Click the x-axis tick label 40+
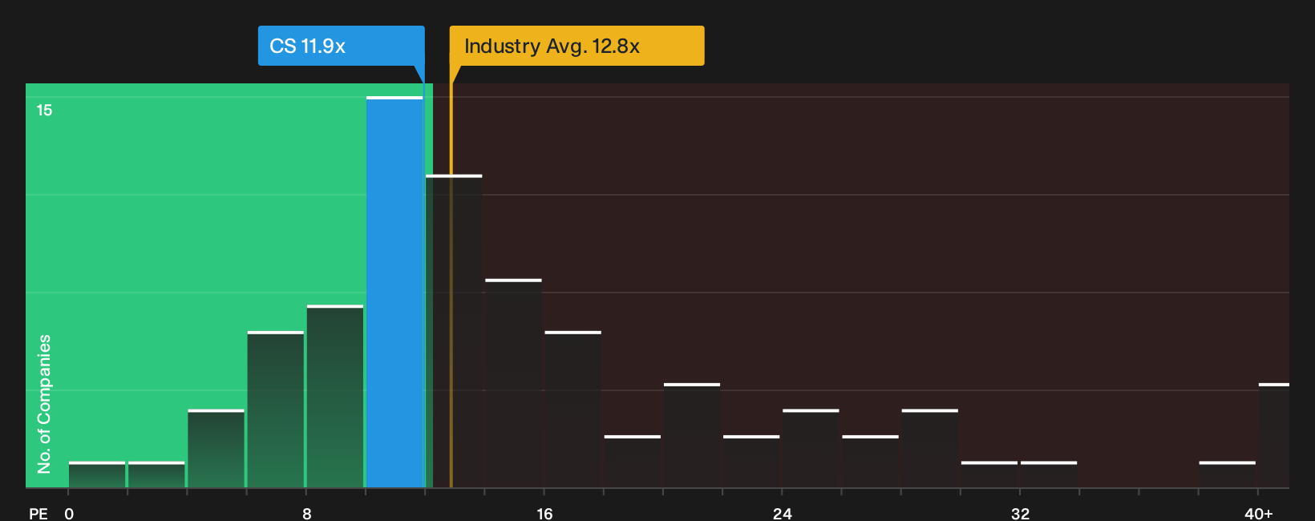The height and width of the screenshot is (521, 1315). pyautogui.click(x=1258, y=513)
